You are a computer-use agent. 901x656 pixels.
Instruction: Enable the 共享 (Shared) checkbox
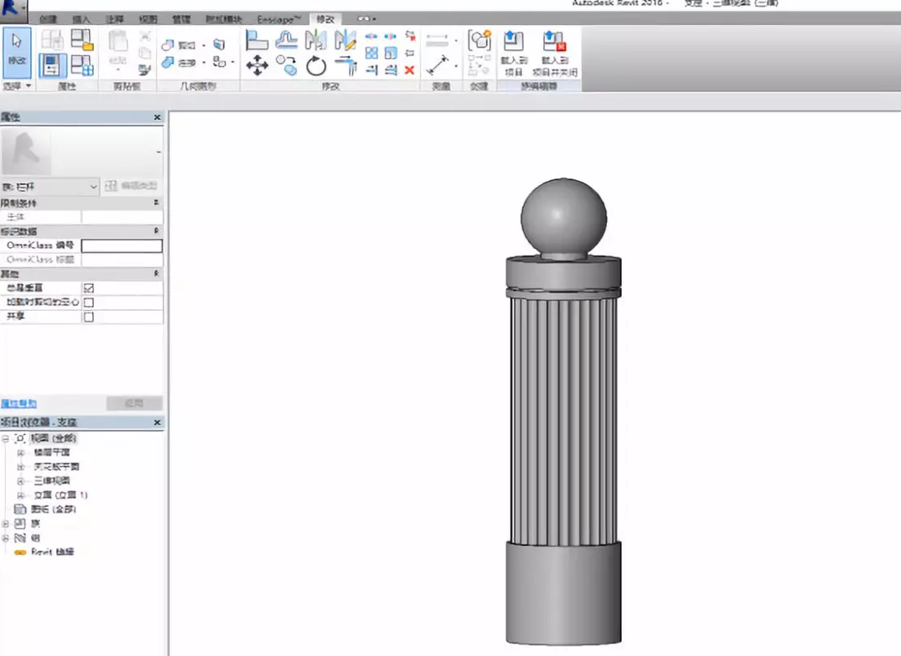click(x=89, y=317)
